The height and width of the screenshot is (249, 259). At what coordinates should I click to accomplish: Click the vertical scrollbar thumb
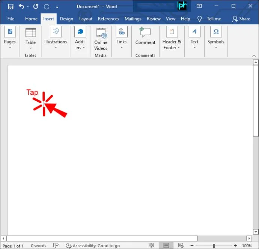(x=256, y=100)
